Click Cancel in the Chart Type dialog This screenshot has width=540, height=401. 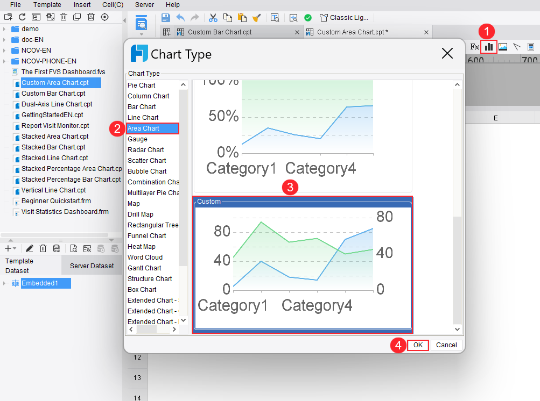pos(446,345)
